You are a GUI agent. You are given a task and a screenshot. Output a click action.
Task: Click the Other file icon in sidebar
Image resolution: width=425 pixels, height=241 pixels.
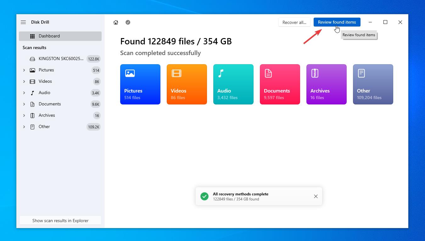pos(32,127)
